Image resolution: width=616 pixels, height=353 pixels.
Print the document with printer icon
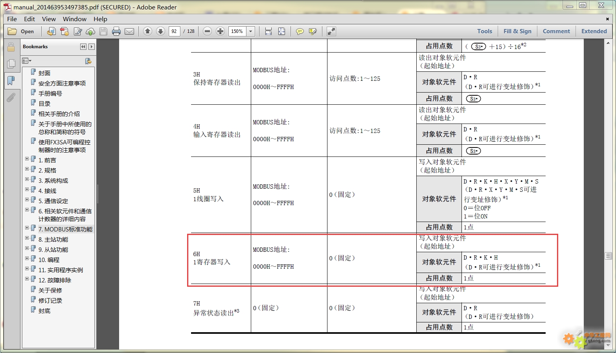[116, 31]
